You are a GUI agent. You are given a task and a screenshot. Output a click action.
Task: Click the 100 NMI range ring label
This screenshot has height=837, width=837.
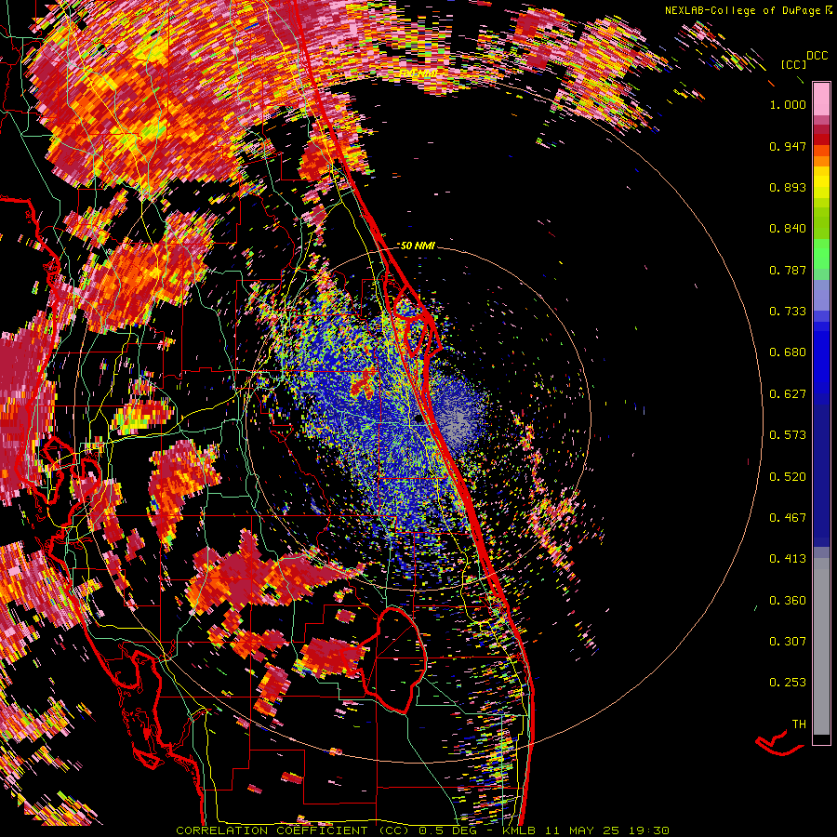[x=418, y=72]
